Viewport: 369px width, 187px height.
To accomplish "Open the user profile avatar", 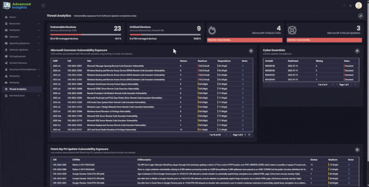I will coord(358,6).
